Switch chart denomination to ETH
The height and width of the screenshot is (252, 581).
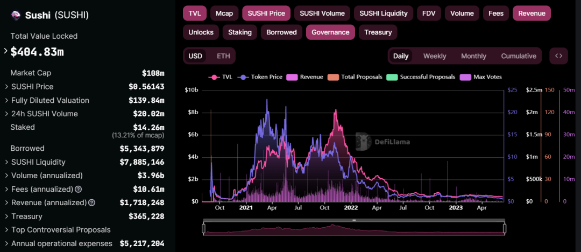pyautogui.click(x=223, y=56)
